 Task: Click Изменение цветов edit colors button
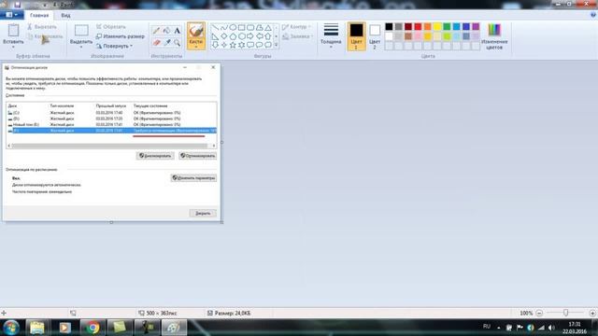494,36
